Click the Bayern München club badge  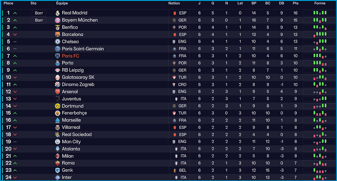[57, 20]
